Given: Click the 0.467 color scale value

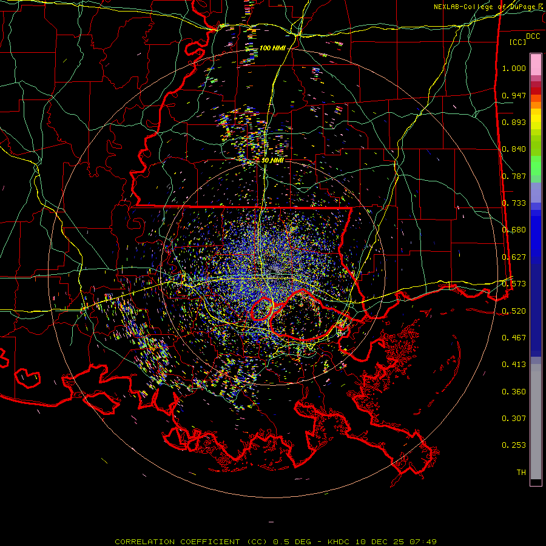Looking at the screenshot, I should pos(514,338).
